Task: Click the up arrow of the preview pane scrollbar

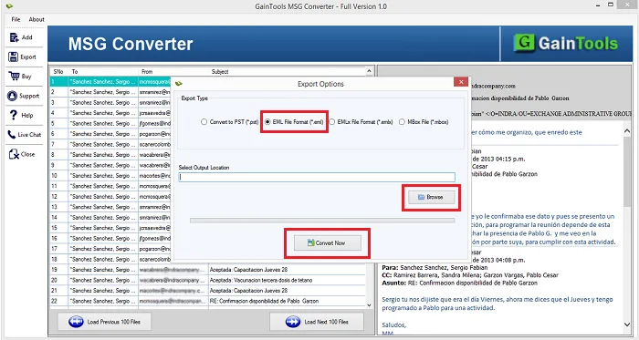Action: pyautogui.click(x=627, y=131)
